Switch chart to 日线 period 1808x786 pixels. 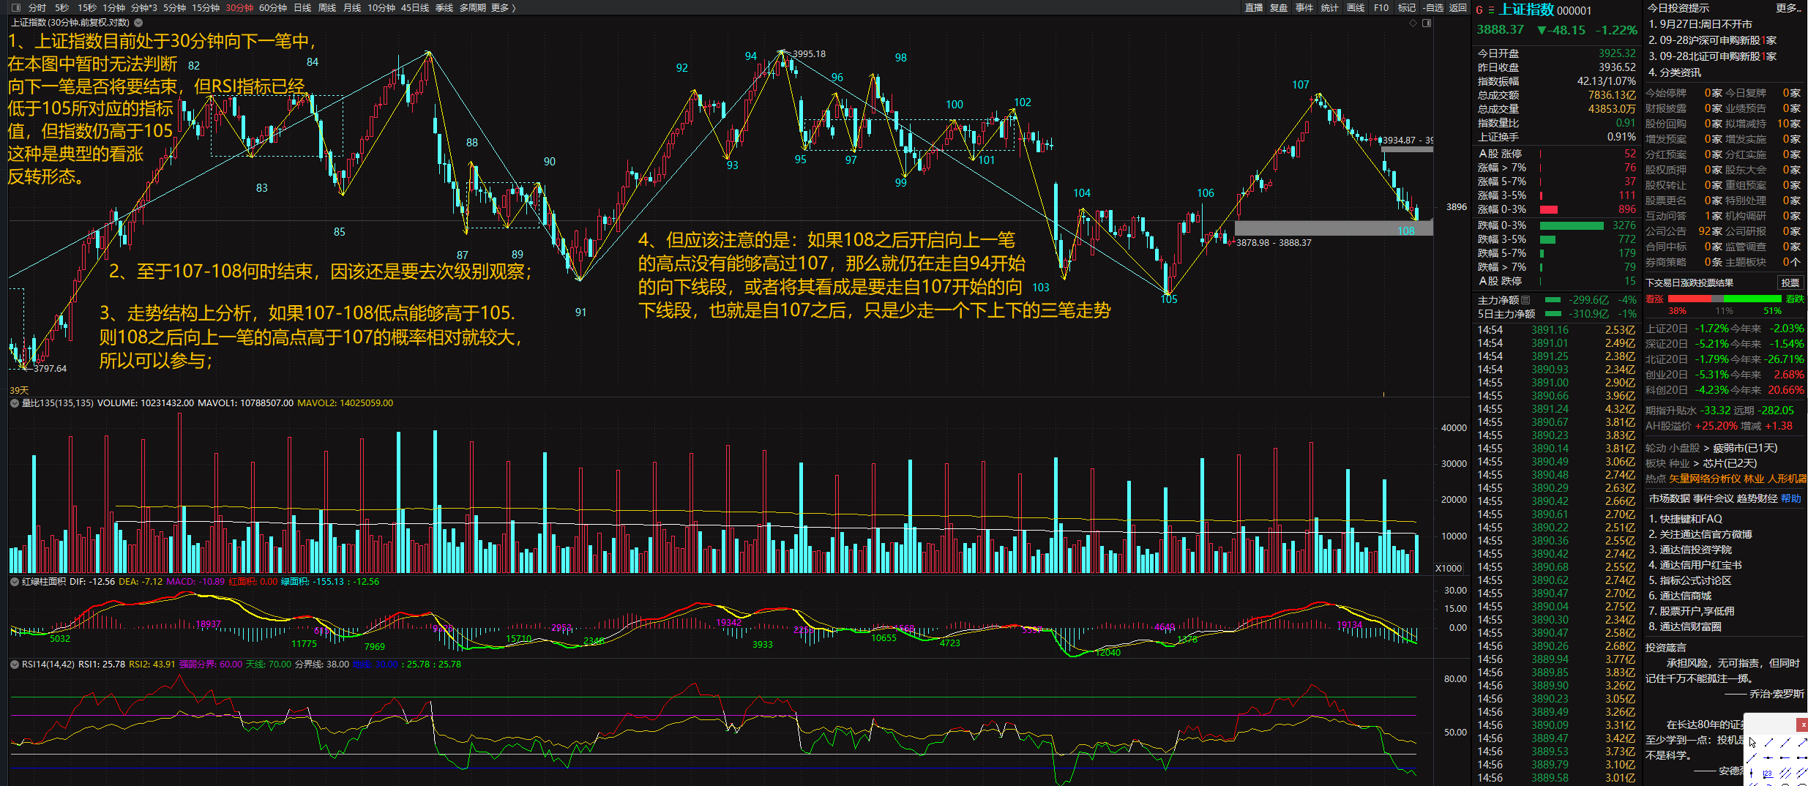[302, 7]
